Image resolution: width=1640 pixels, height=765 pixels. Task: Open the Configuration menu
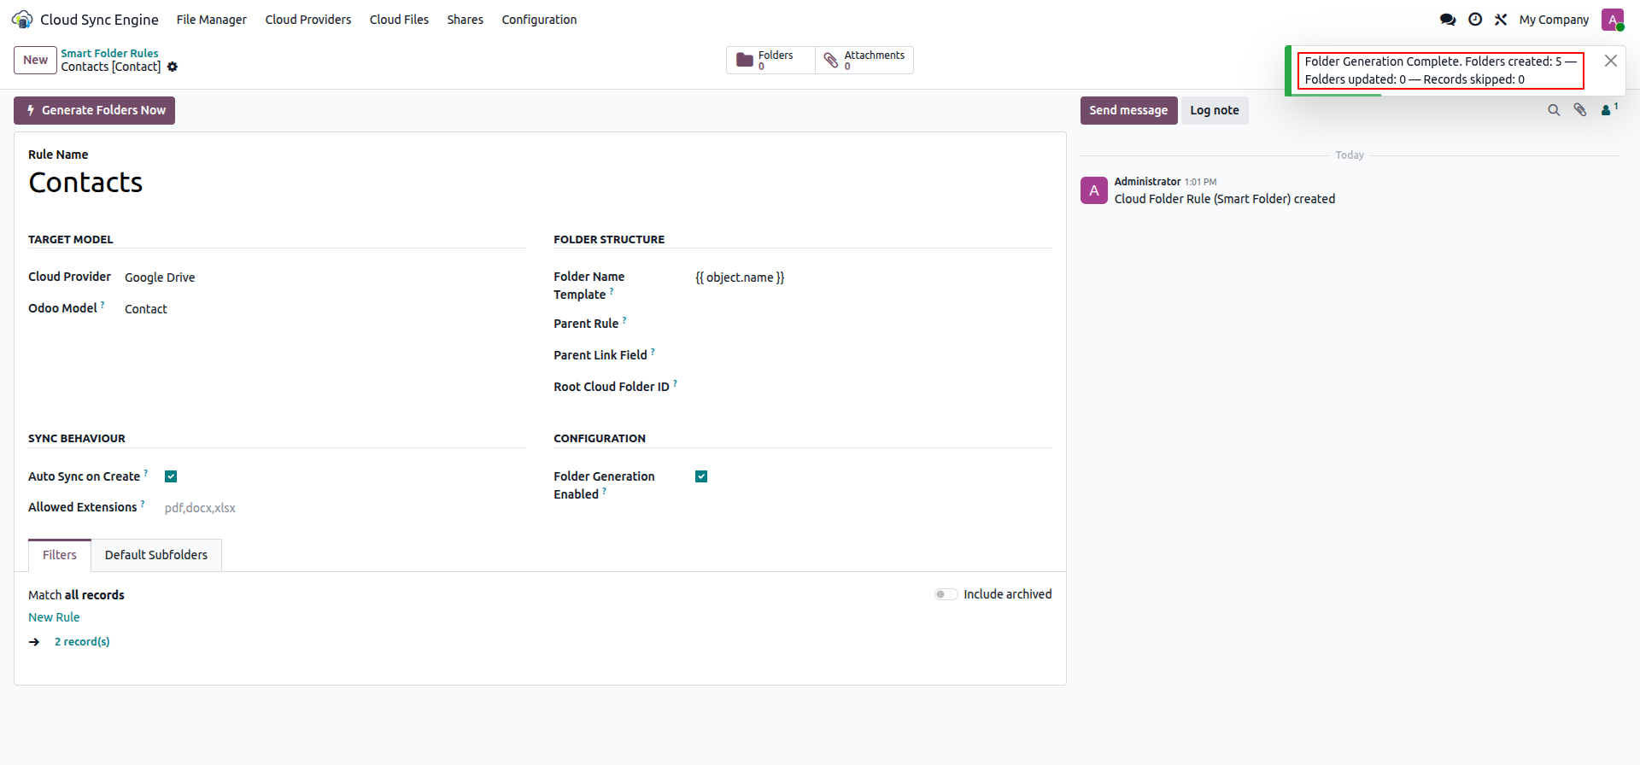pos(539,19)
